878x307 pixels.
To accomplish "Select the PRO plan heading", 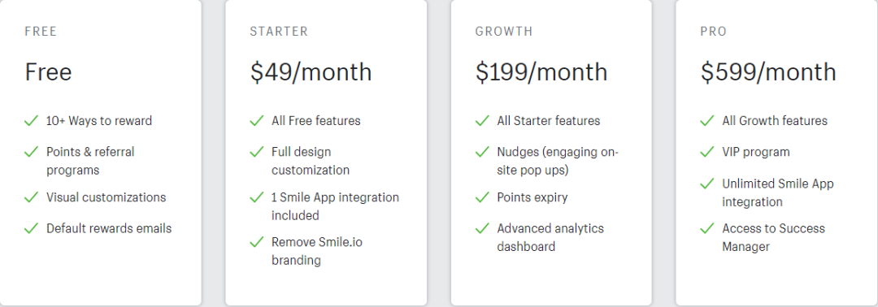I will [x=714, y=32].
